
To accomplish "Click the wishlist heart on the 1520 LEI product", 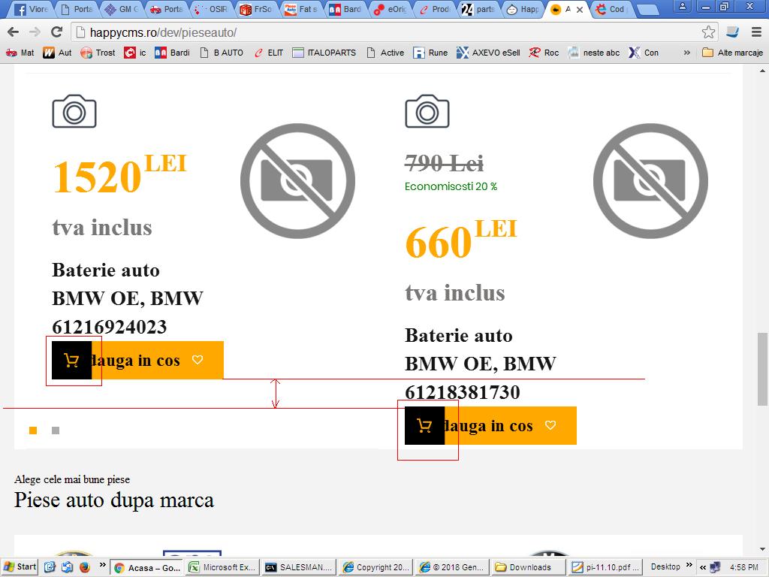I will (198, 360).
